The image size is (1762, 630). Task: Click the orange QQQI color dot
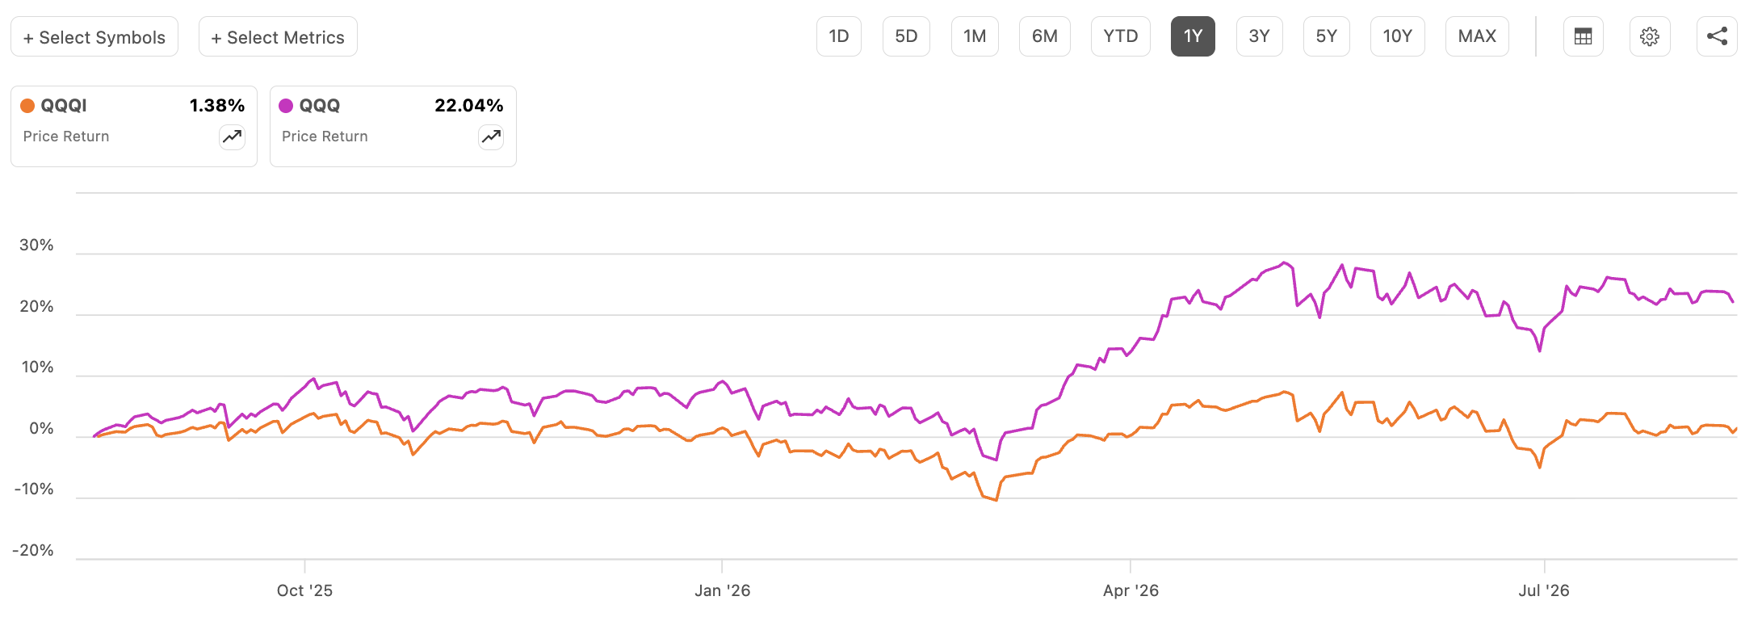(x=27, y=106)
